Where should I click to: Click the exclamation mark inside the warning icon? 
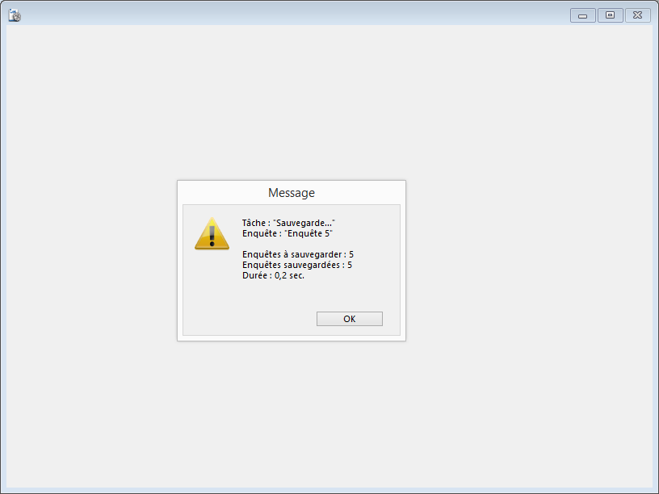tap(212, 236)
